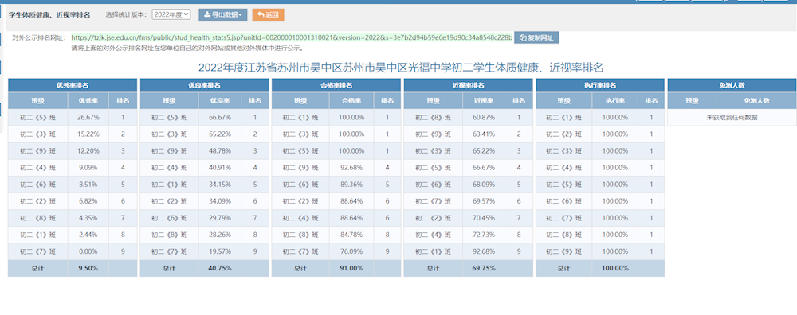Click the 34.15% cell
797x315 pixels.
[x=220, y=185]
